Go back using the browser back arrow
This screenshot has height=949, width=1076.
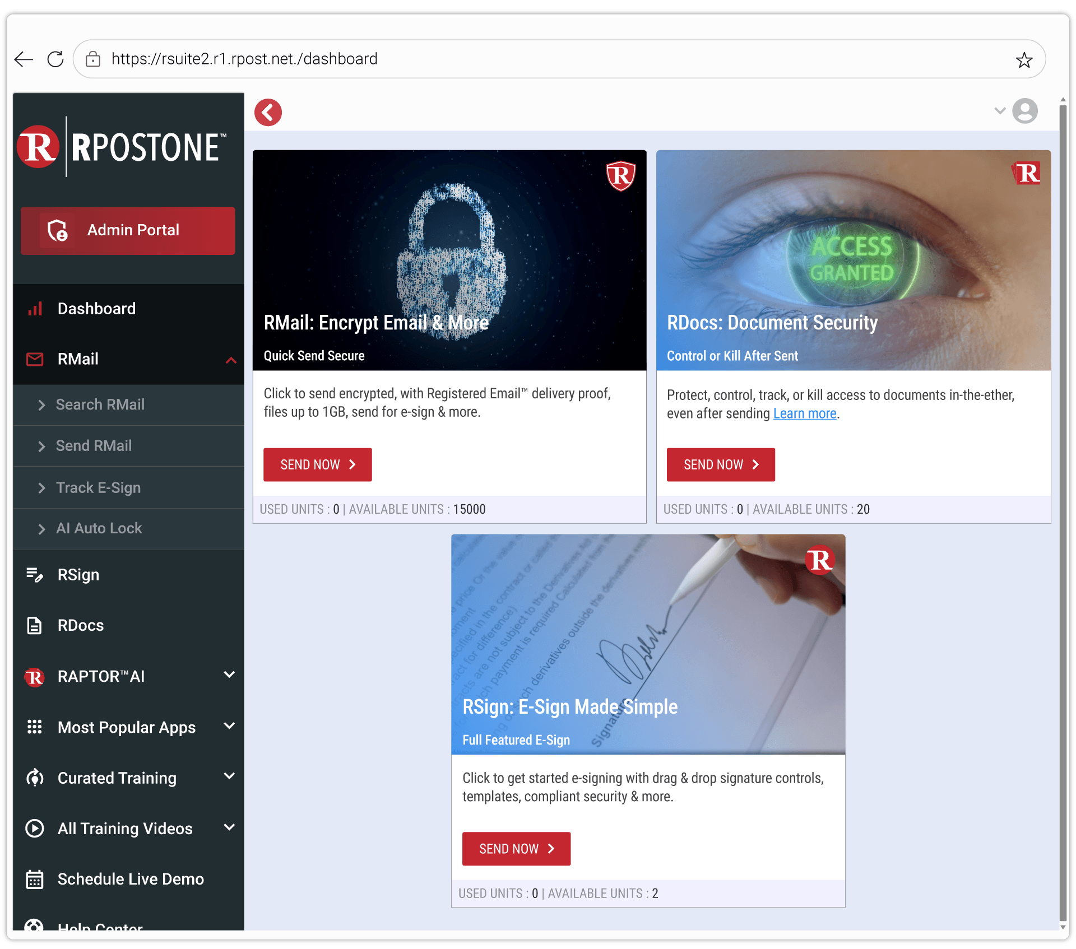point(24,59)
